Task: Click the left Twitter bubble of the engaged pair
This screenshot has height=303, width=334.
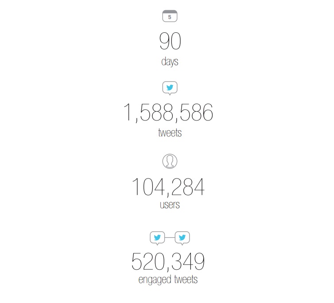Action: point(157,238)
